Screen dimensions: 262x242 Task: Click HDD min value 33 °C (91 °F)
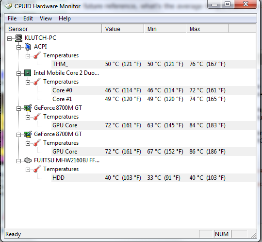164,178
